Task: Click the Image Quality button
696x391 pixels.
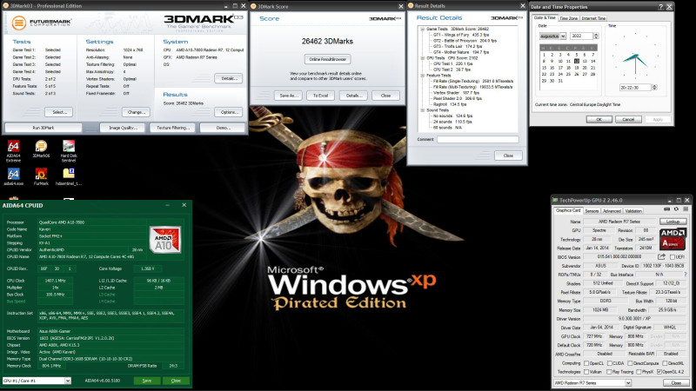Action: point(123,128)
